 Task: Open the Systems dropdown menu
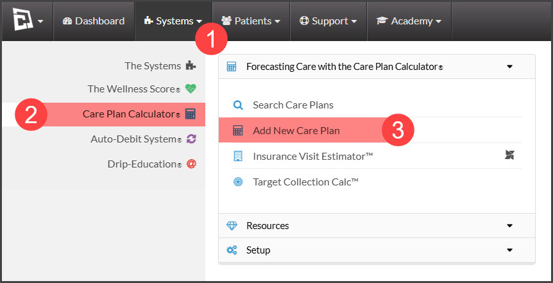173,21
